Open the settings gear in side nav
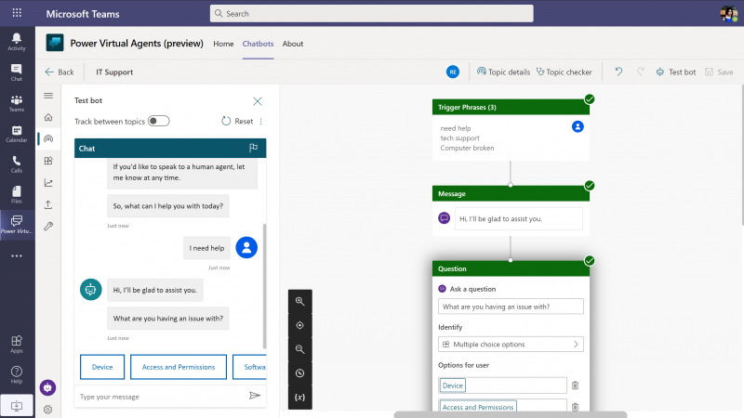Screen dimensions: 744x418 click(48, 410)
